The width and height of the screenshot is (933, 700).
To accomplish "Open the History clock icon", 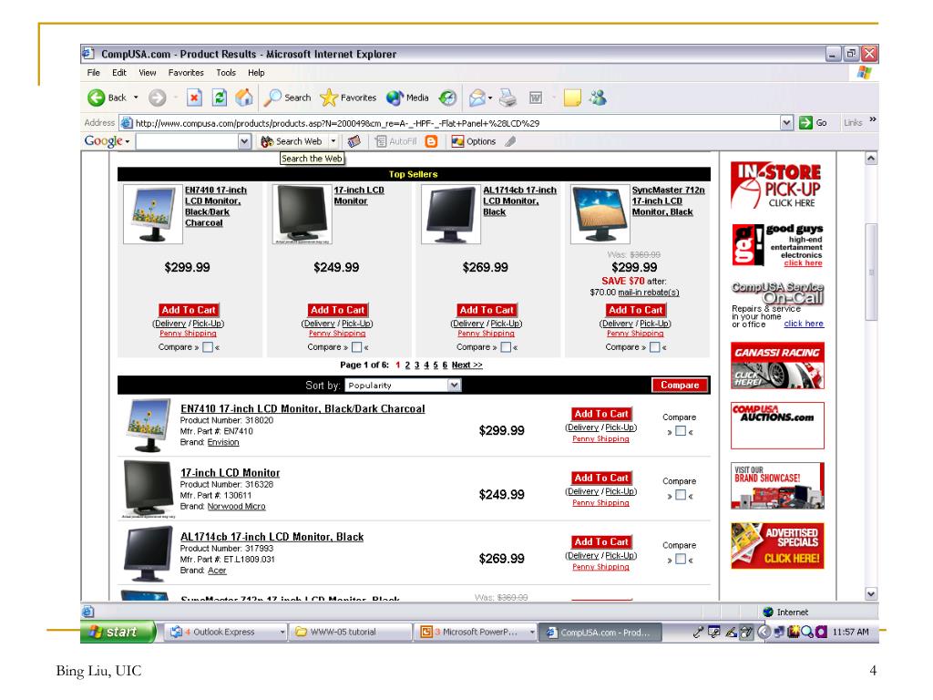I will tap(447, 98).
